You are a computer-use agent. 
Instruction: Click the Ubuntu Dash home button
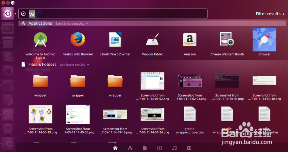(8, 14)
